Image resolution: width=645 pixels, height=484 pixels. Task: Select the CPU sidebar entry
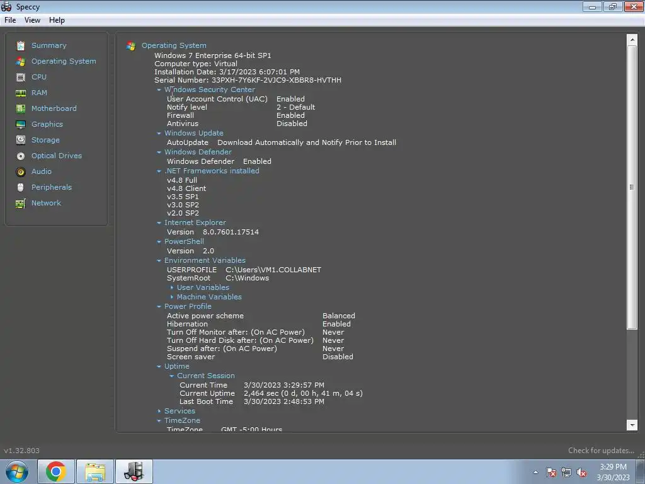pyautogui.click(x=39, y=77)
